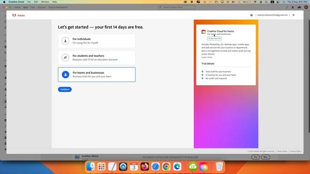The height and width of the screenshot is (174, 310).
Task: Open Control Center in menu bar
Action: pos(278,2)
